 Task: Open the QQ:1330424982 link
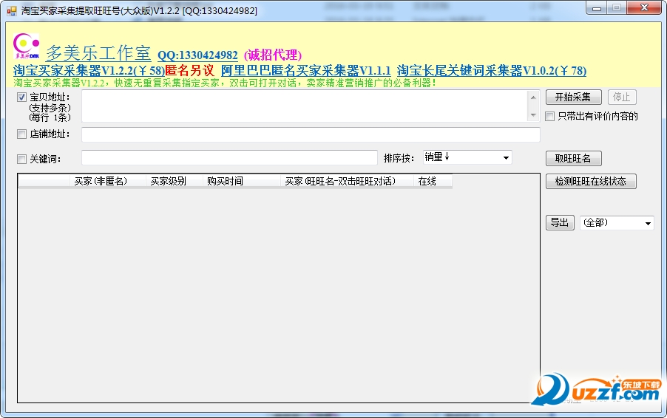pyautogui.click(x=197, y=55)
